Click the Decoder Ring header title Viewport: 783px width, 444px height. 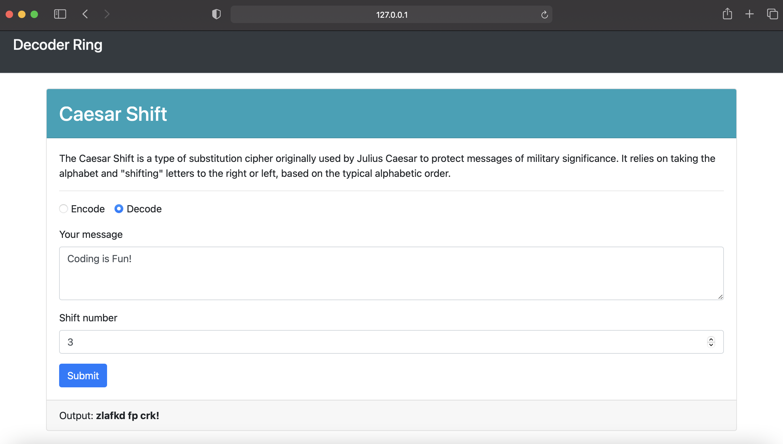point(58,45)
